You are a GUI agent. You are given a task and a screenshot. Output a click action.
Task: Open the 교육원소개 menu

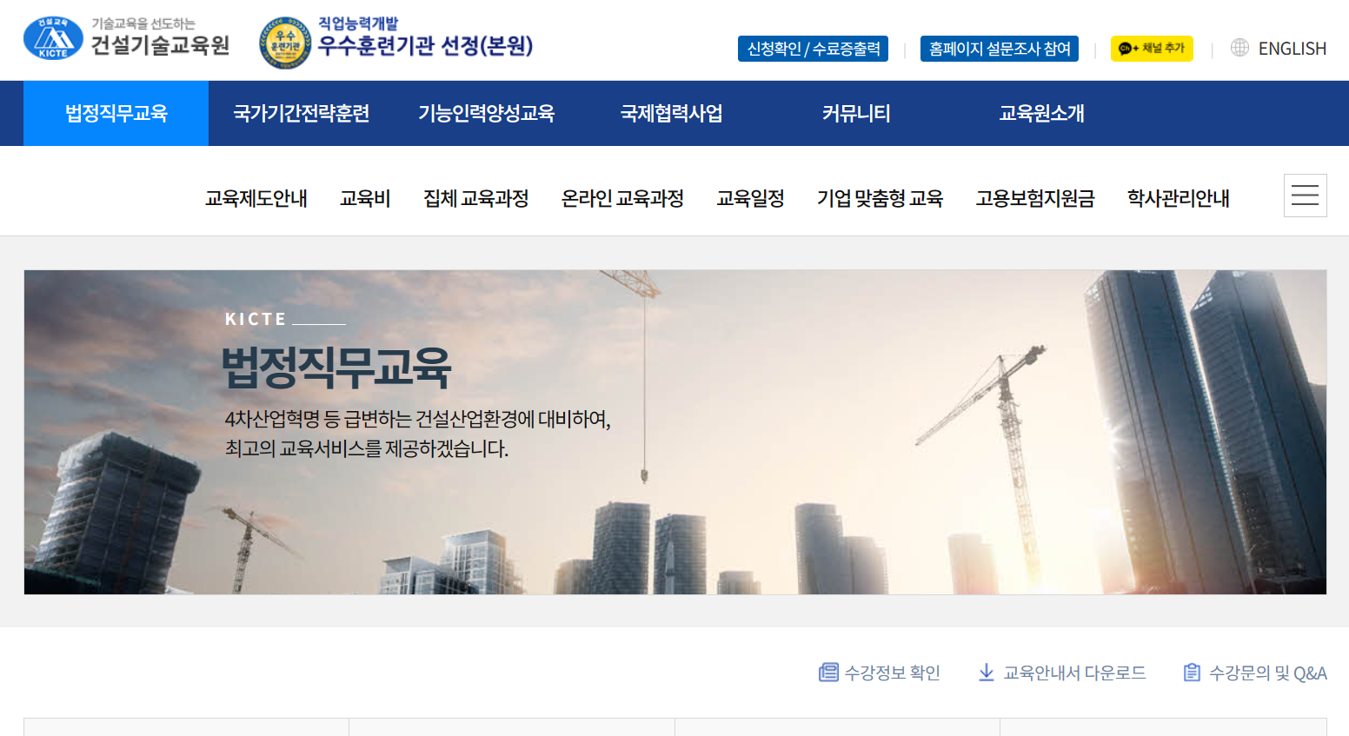tap(1040, 113)
